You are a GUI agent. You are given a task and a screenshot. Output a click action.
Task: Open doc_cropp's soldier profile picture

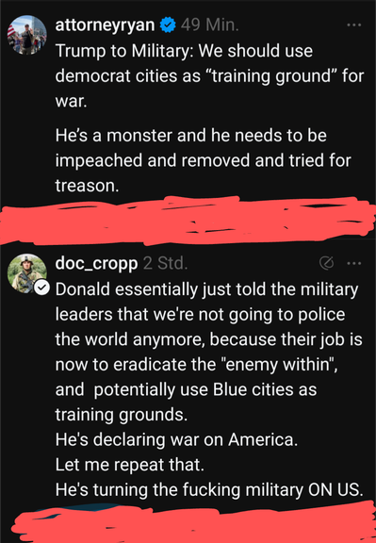pyautogui.click(x=27, y=273)
